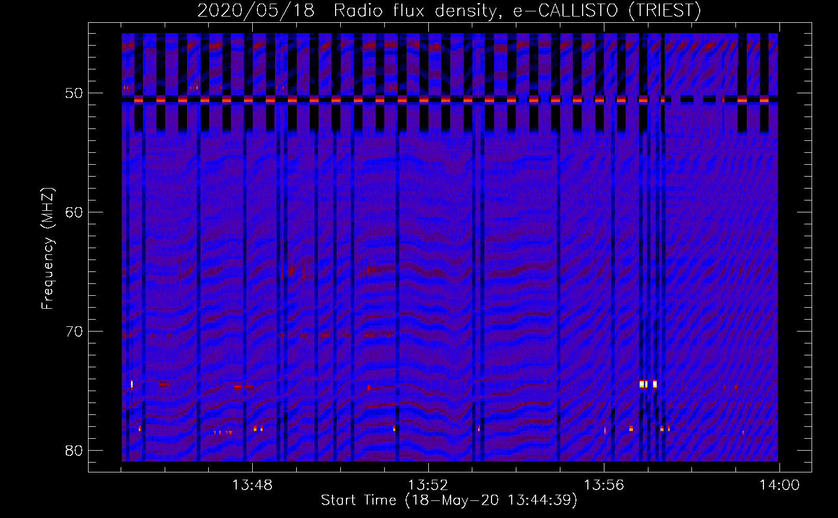
Task: Click the 60 frequency tick label
Action: [x=74, y=212]
